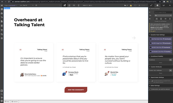
Task: Enable Get BG Color from Overheards
Action: [x=150, y=47]
